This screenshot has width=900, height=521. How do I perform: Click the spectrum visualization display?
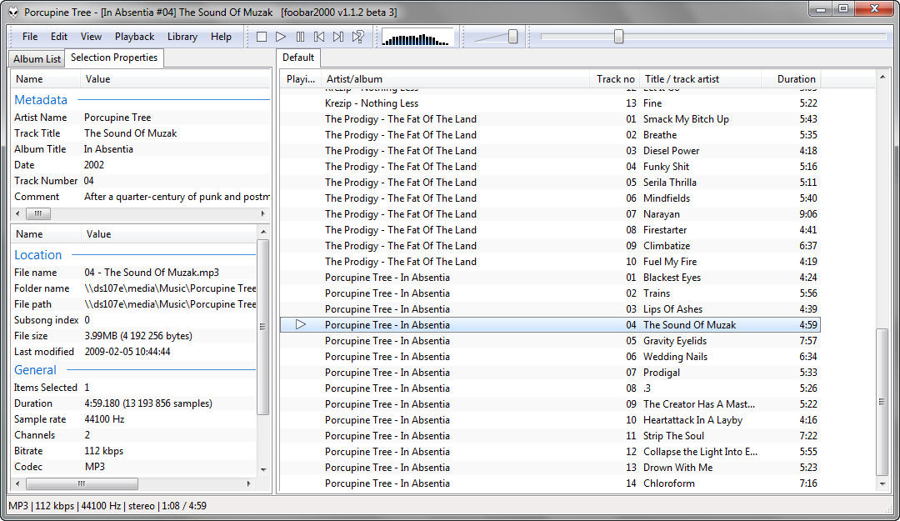click(x=417, y=38)
